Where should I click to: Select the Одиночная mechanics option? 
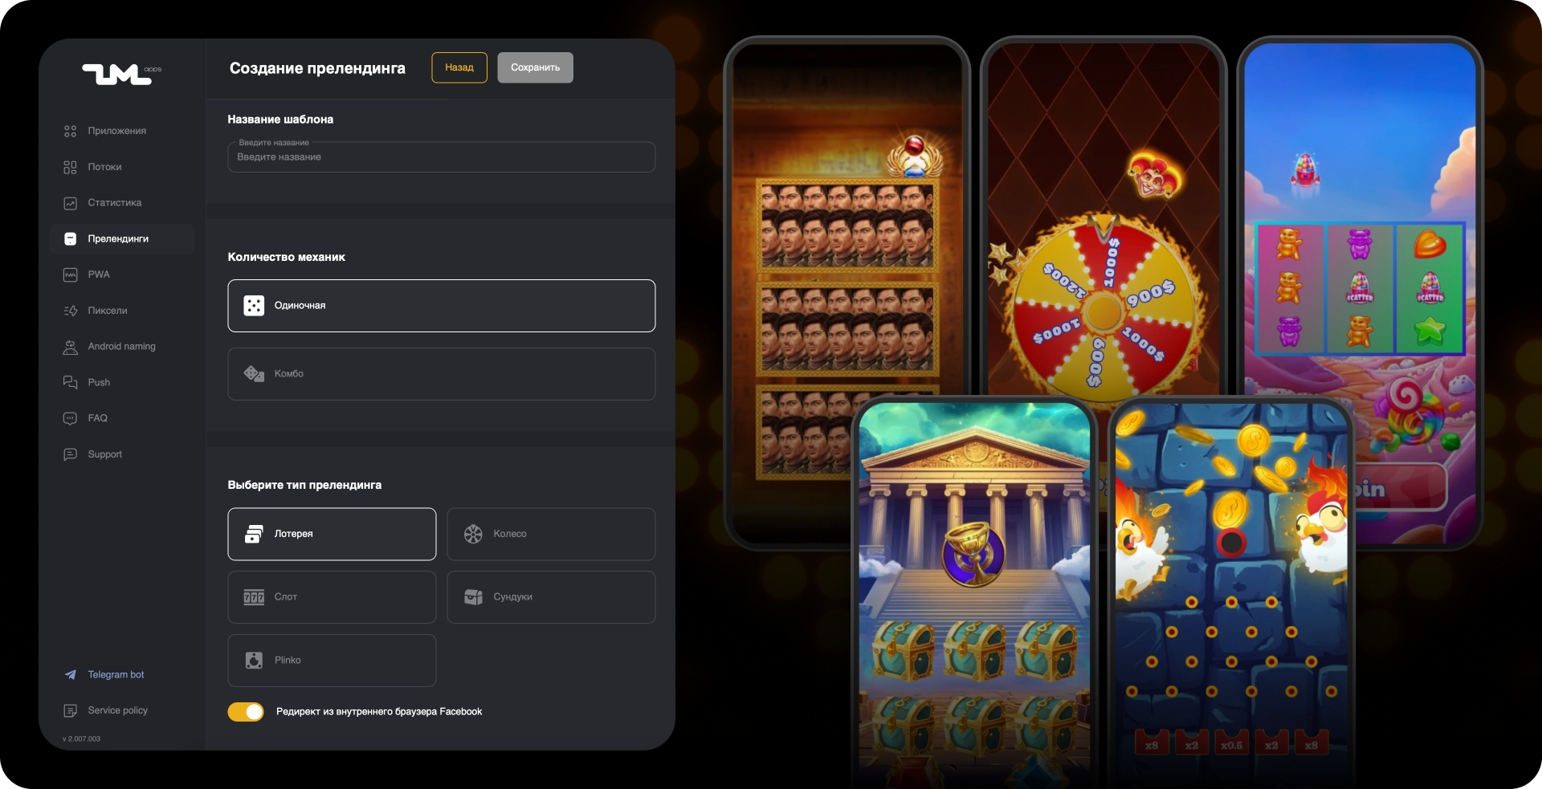(442, 306)
